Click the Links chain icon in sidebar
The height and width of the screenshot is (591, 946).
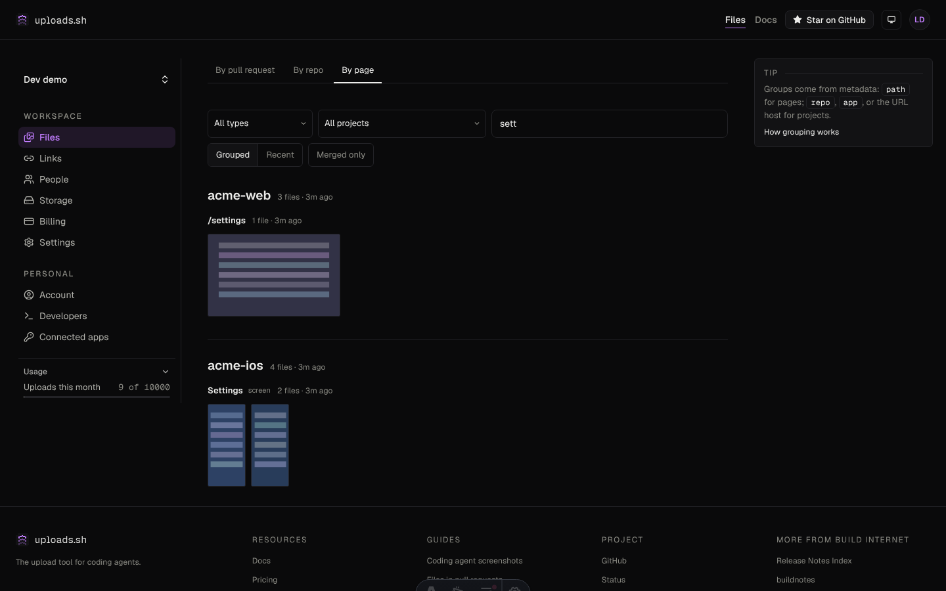pos(29,158)
